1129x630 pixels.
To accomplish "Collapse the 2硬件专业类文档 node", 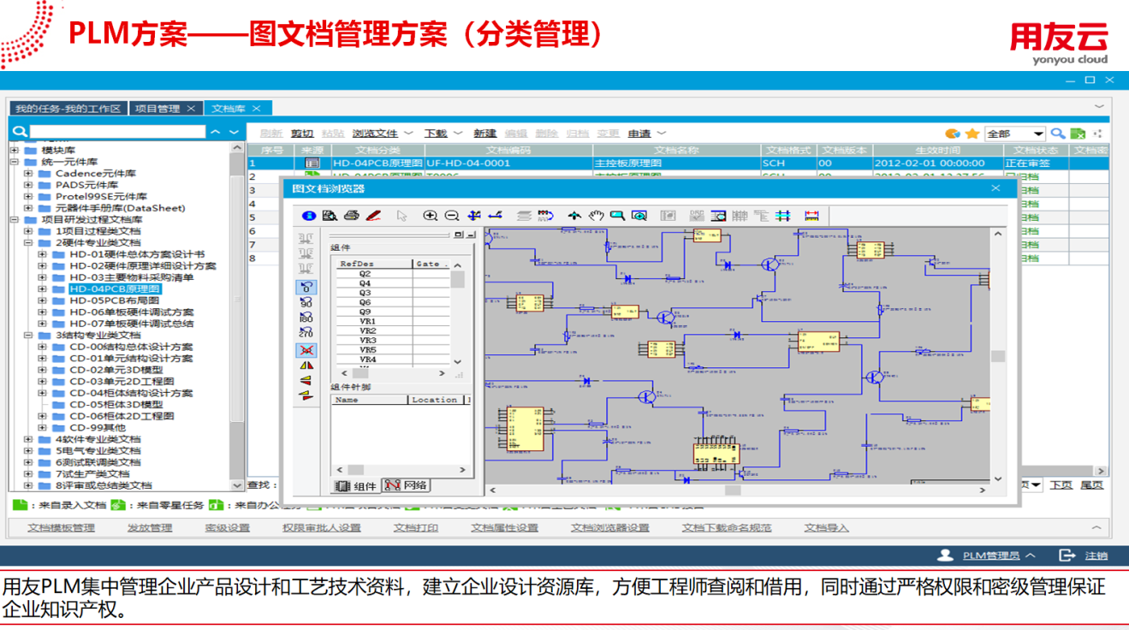I will (27, 243).
